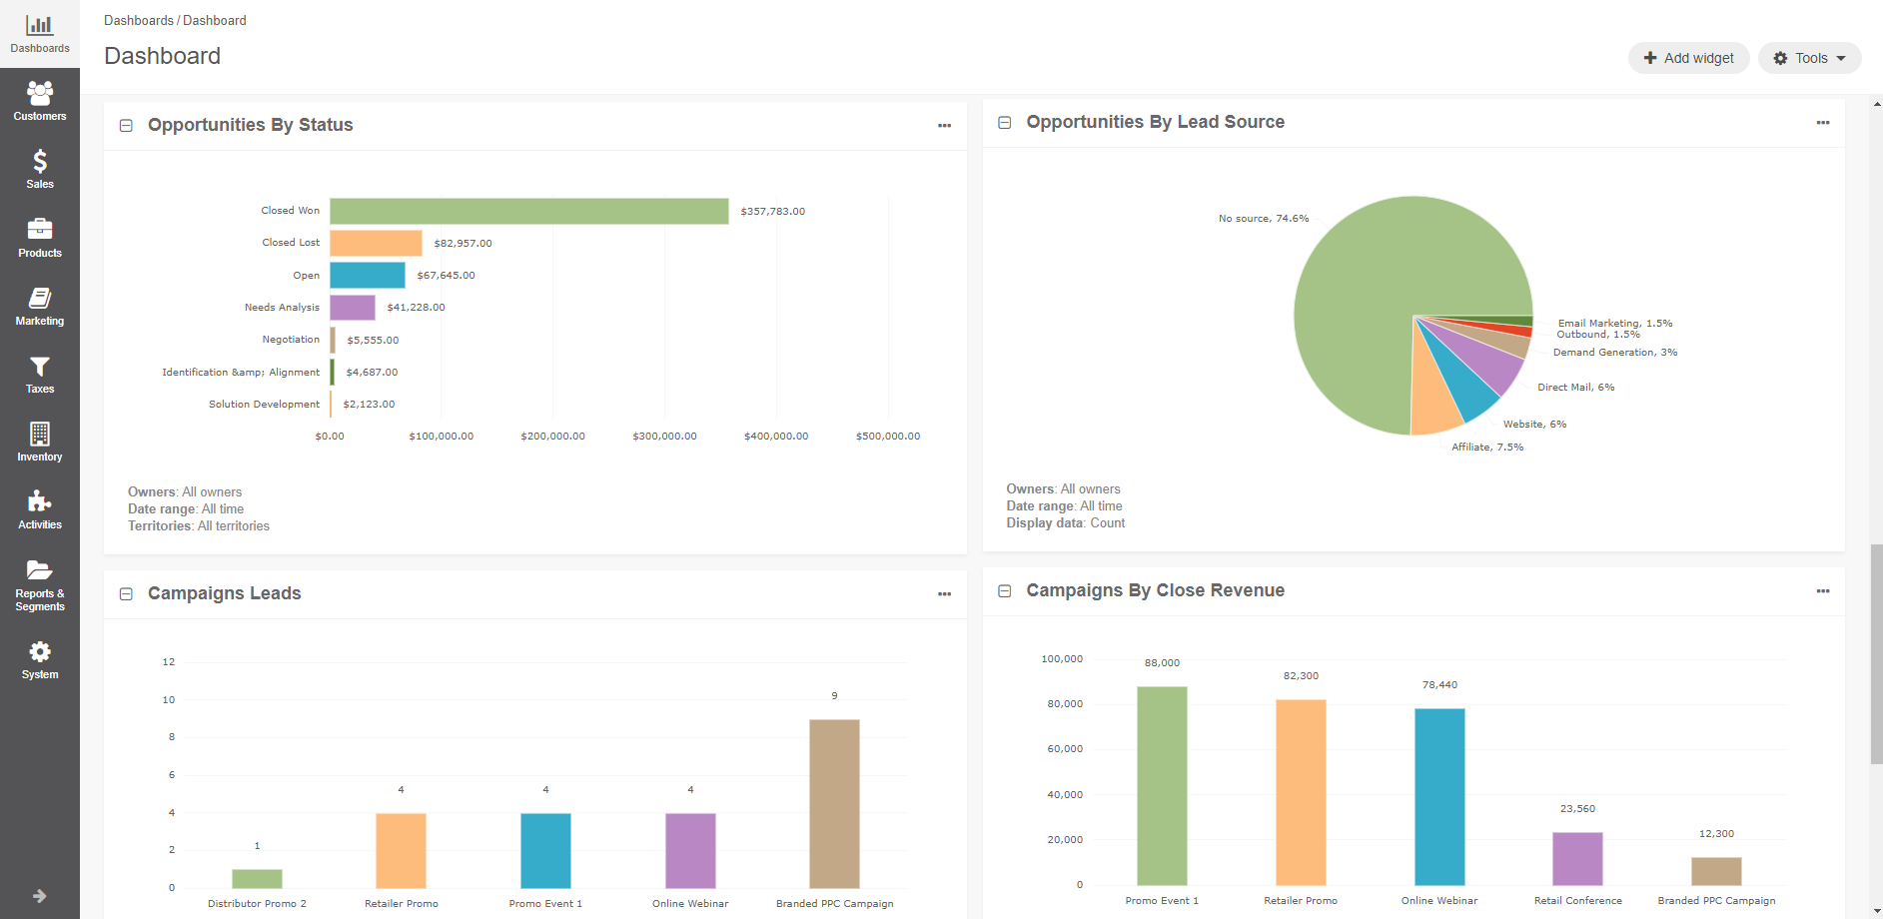Click the Campaigns Leads title
The image size is (1883, 919).
[x=225, y=593]
